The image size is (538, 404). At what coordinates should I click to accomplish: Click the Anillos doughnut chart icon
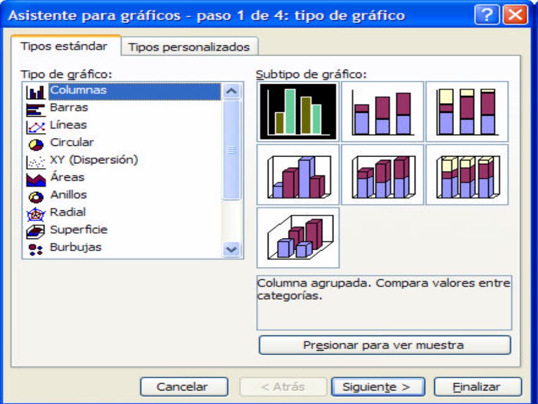pyautogui.click(x=36, y=197)
